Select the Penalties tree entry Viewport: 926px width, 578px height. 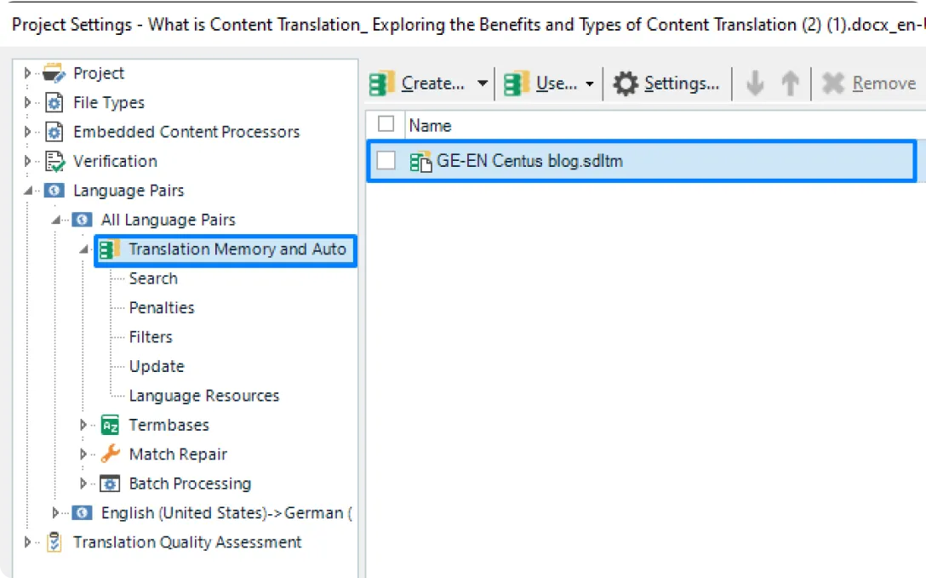coord(161,307)
